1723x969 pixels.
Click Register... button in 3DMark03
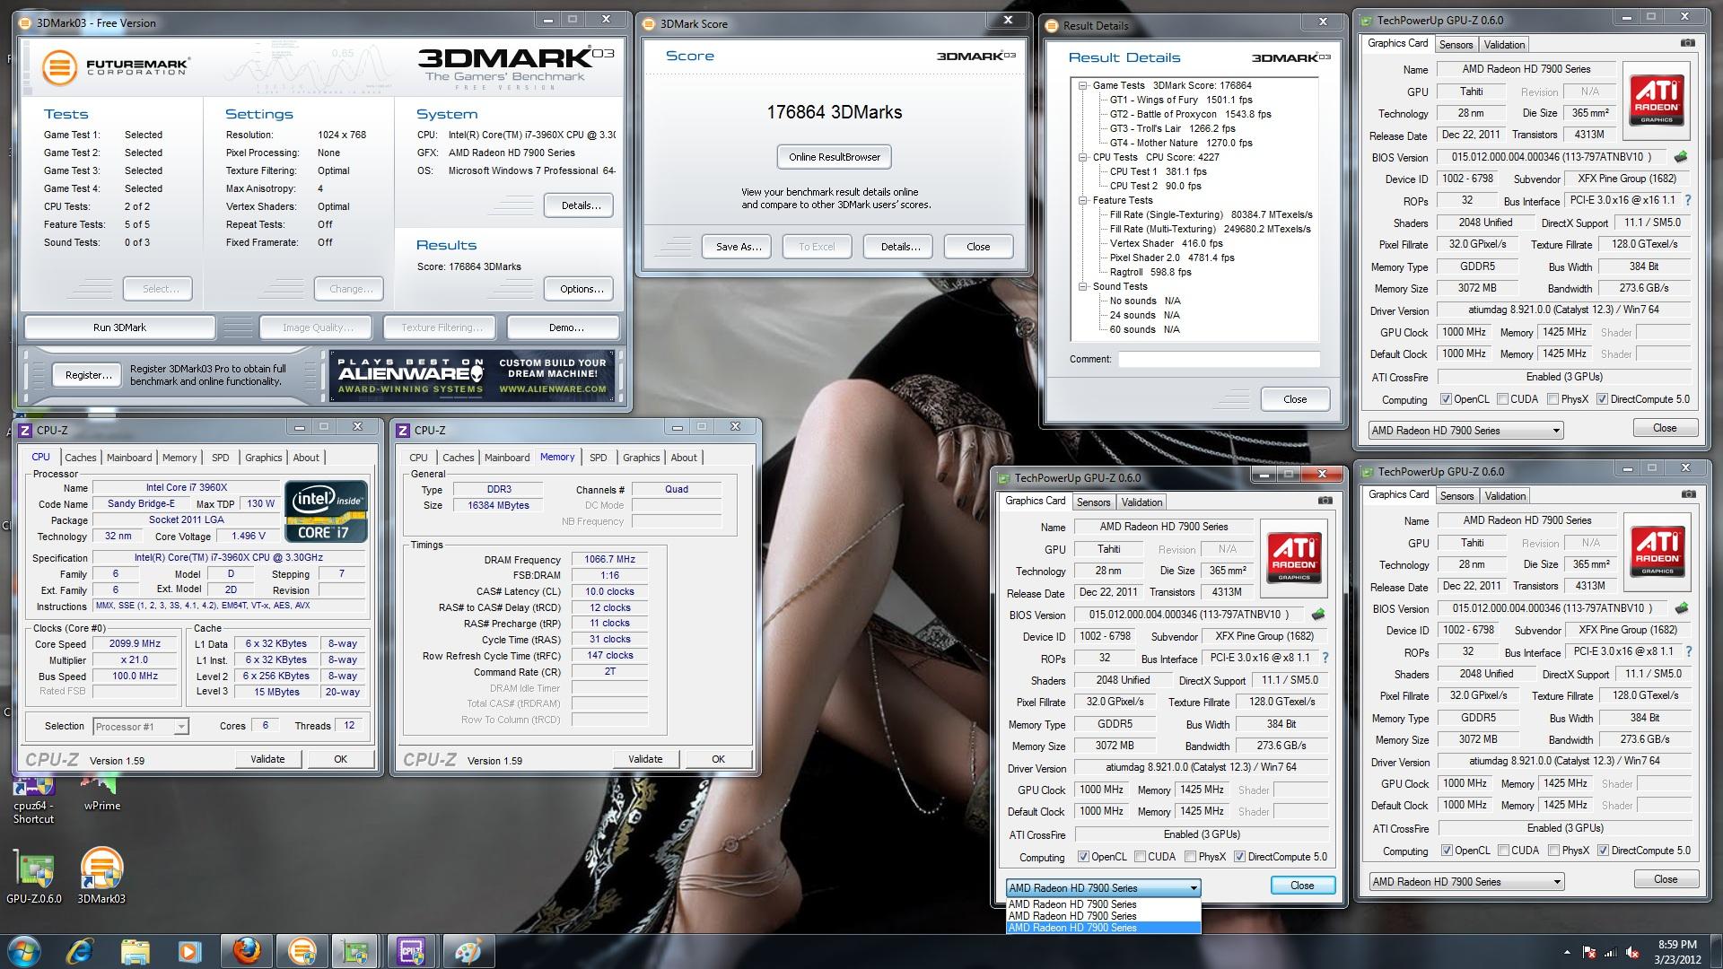tap(88, 375)
